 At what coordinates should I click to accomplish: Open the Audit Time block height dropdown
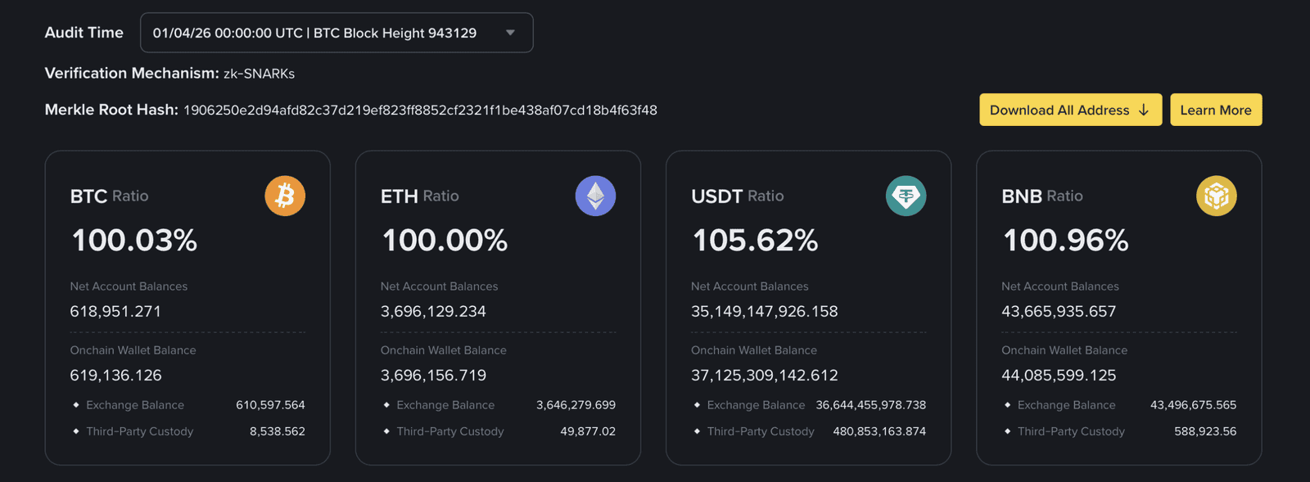point(336,33)
